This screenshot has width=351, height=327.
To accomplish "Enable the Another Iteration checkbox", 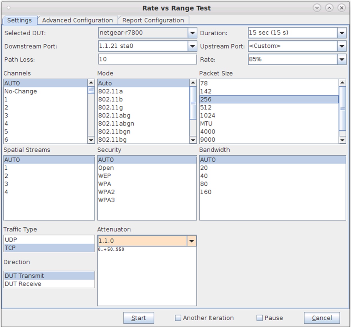I will [x=178, y=317].
